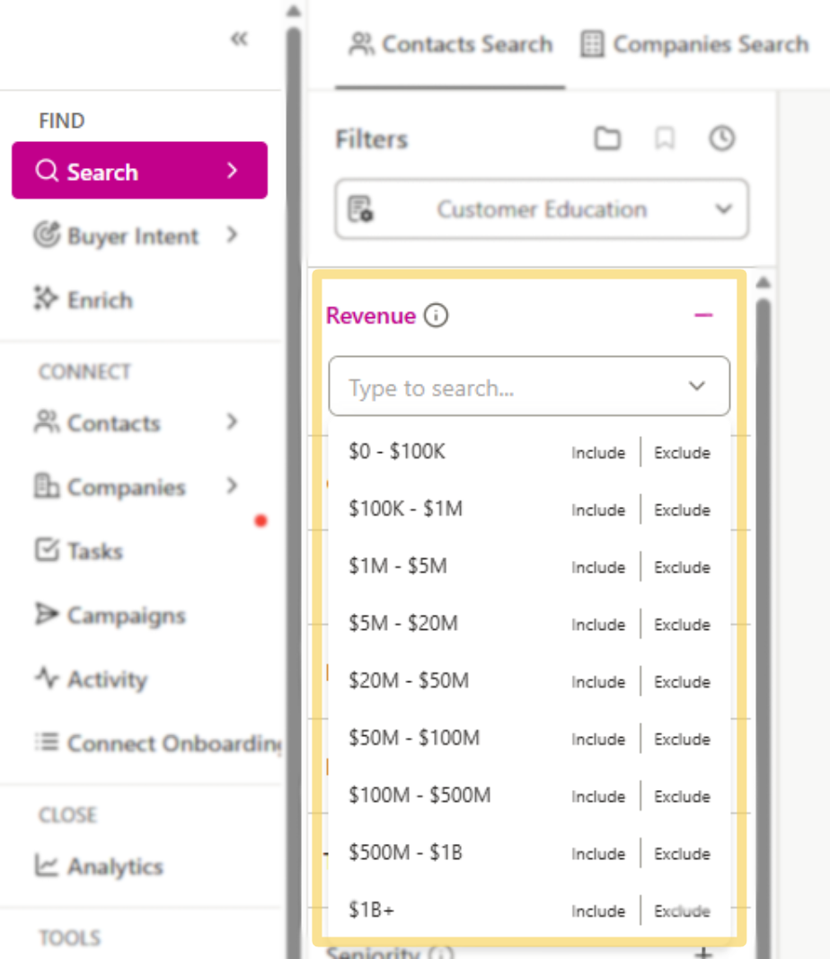Open Connect Onboarding

click(144, 743)
